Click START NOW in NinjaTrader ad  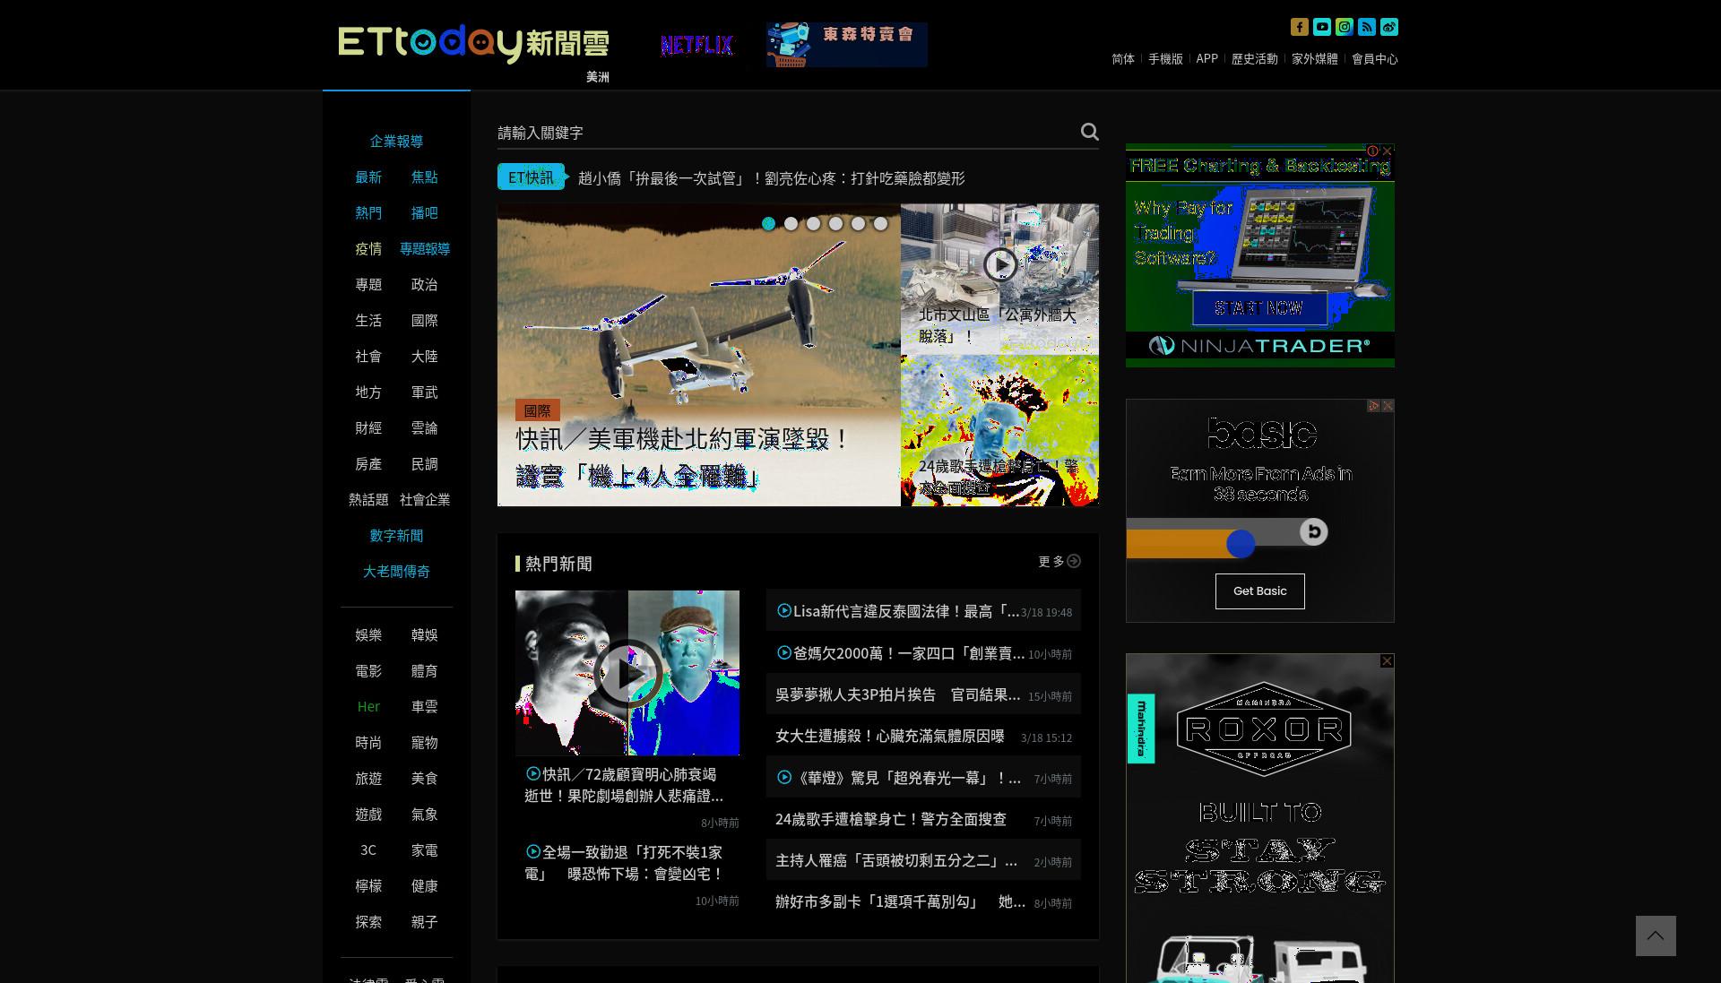[1259, 308]
